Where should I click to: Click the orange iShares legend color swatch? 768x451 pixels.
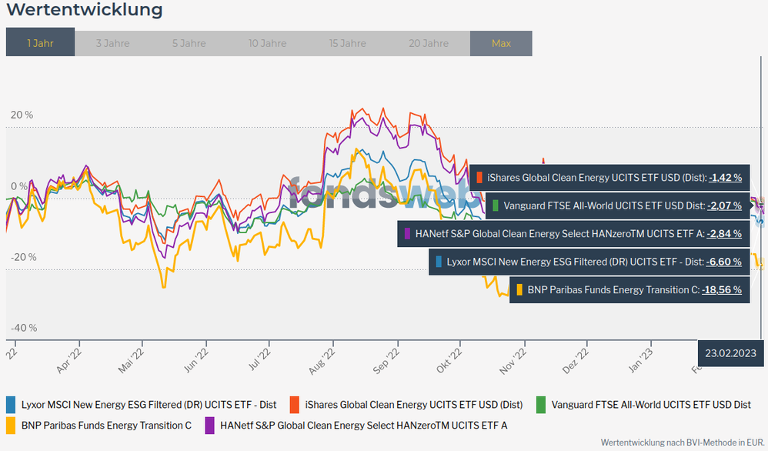coord(295,404)
